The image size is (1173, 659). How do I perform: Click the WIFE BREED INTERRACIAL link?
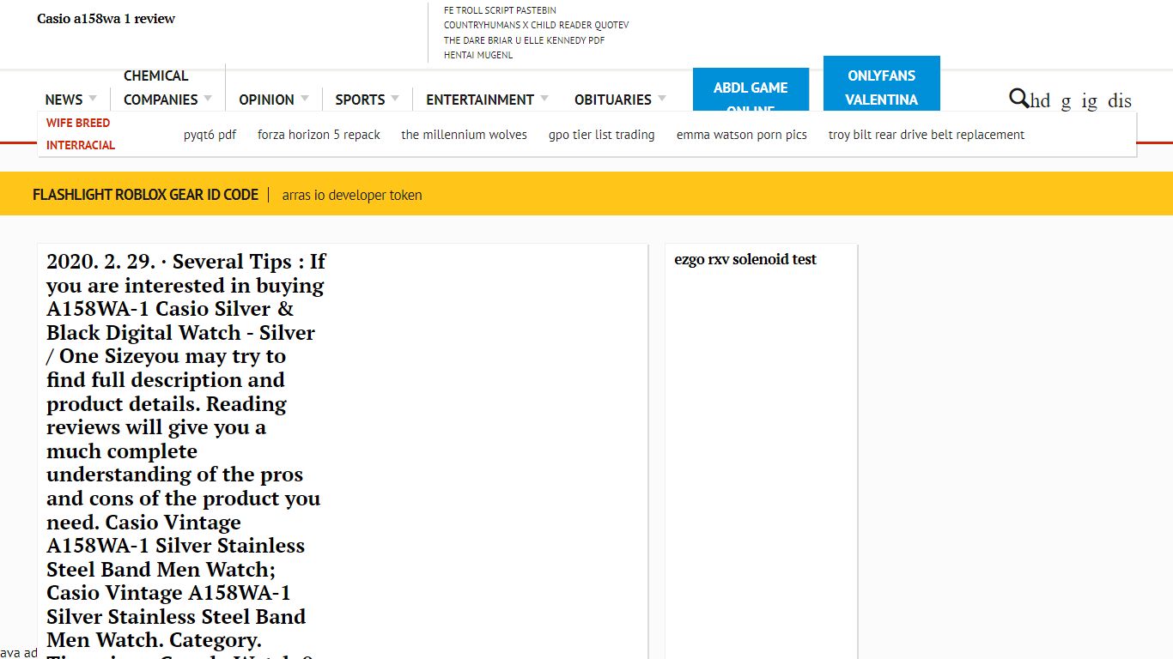click(80, 134)
